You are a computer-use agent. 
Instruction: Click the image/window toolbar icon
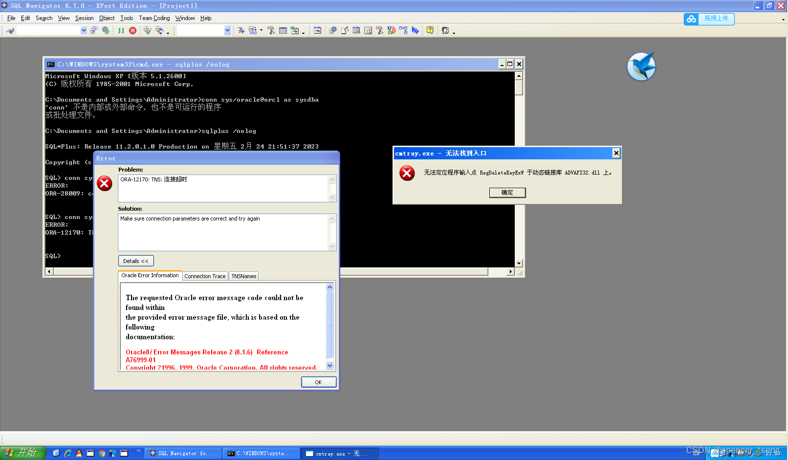coord(317,30)
